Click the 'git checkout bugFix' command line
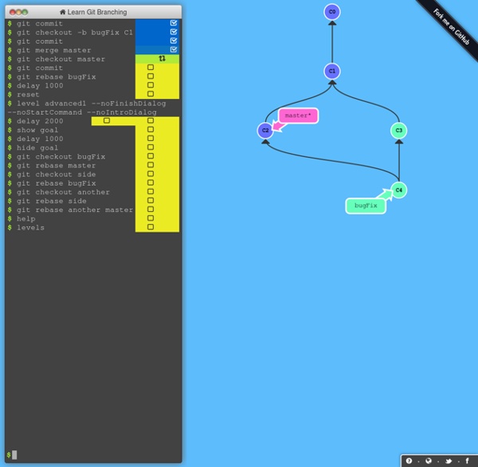The height and width of the screenshot is (467, 478). point(61,156)
